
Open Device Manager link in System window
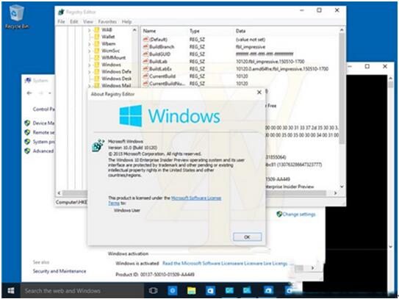(x=43, y=123)
